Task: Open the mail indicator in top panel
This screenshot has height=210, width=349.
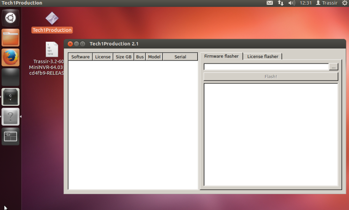Action: coord(270,3)
